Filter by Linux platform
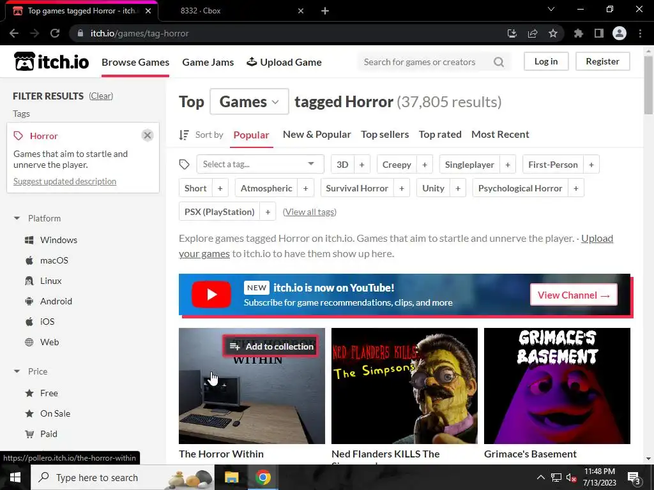Viewport: 654px width, 490px height. pos(43,281)
